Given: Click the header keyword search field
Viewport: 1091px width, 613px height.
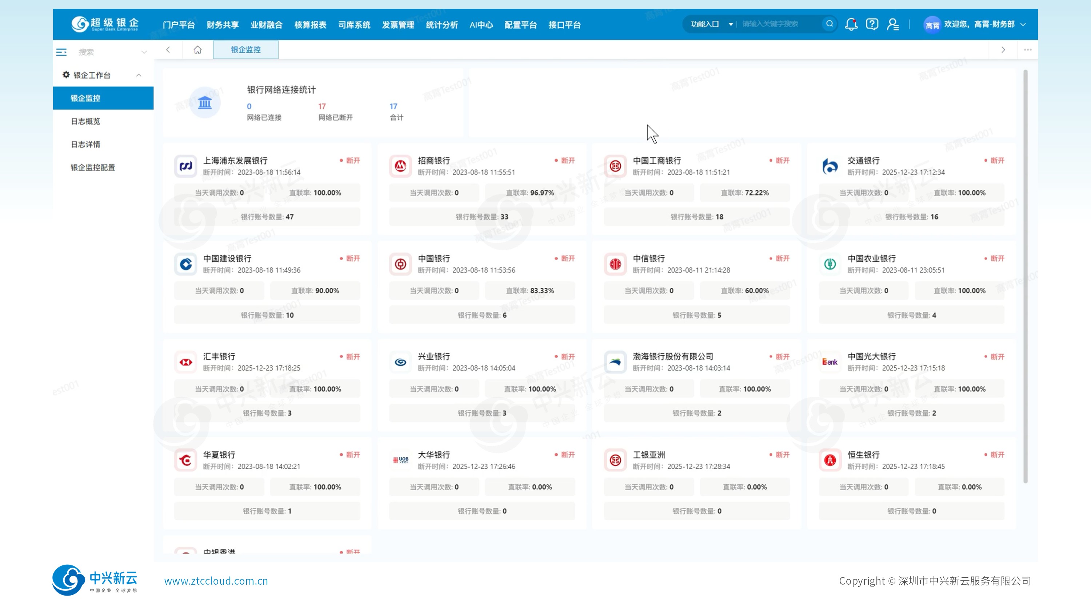Looking at the screenshot, I should pyautogui.click(x=780, y=24).
